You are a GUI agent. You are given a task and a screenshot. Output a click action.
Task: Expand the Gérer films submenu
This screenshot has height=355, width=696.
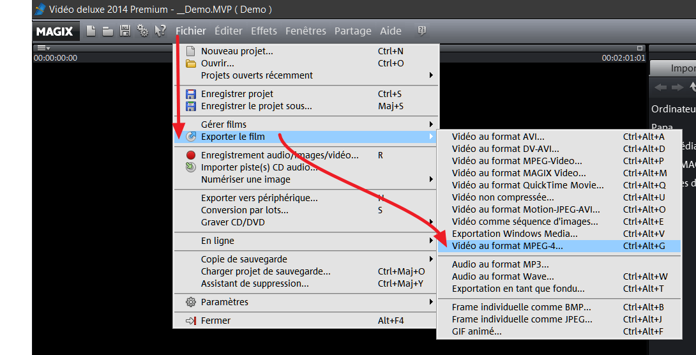[223, 124]
